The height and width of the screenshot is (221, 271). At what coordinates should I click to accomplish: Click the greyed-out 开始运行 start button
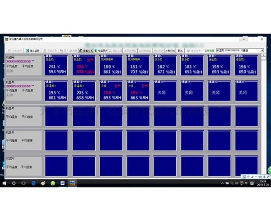(15, 50)
